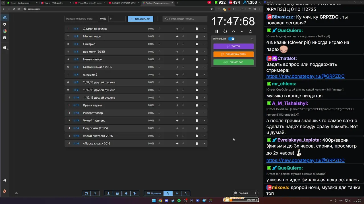
Task: Switch to "ЛАГОДА С БРАТИШКИНЫМ" tab
Action: point(123,3)
